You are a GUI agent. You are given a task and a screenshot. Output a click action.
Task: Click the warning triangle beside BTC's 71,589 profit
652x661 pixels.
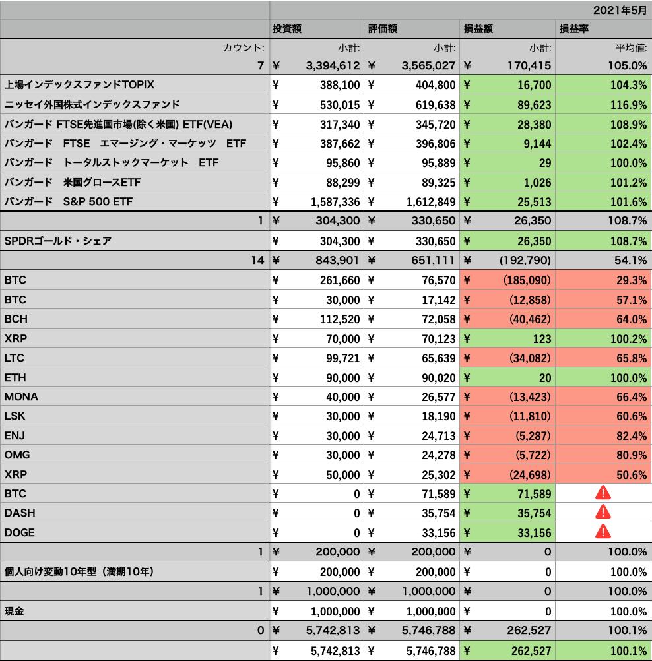pyautogui.click(x=603, y=493)
